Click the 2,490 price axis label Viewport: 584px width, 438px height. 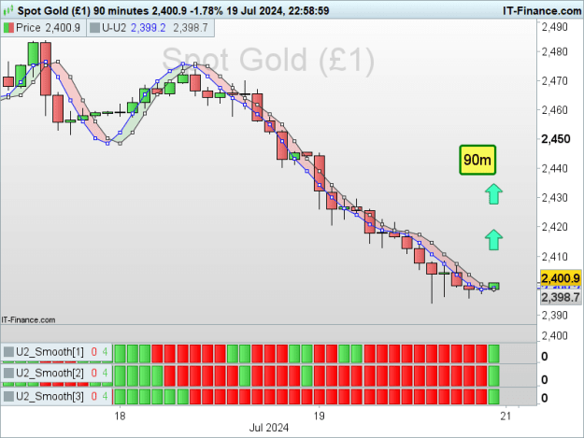point(555,27)
